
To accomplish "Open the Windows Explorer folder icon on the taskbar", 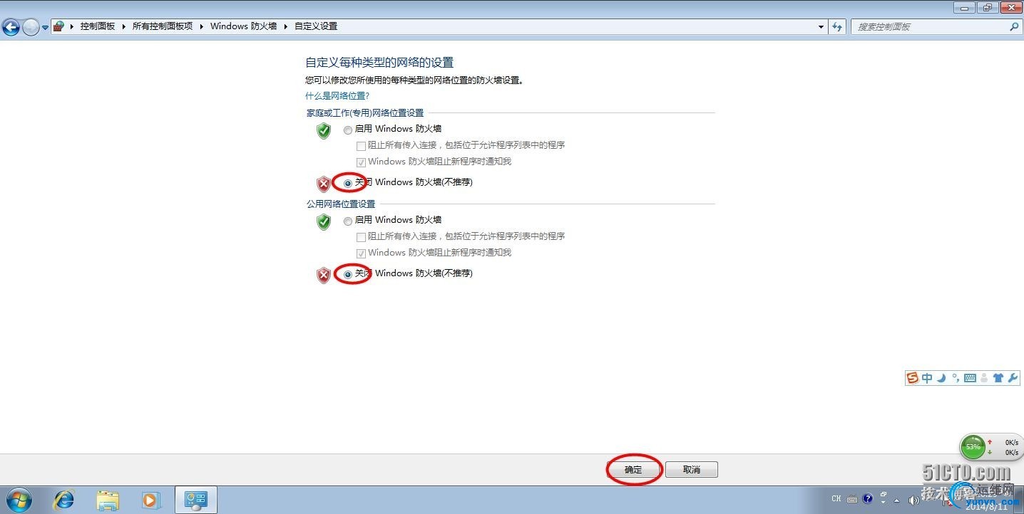I will (108, 500).
